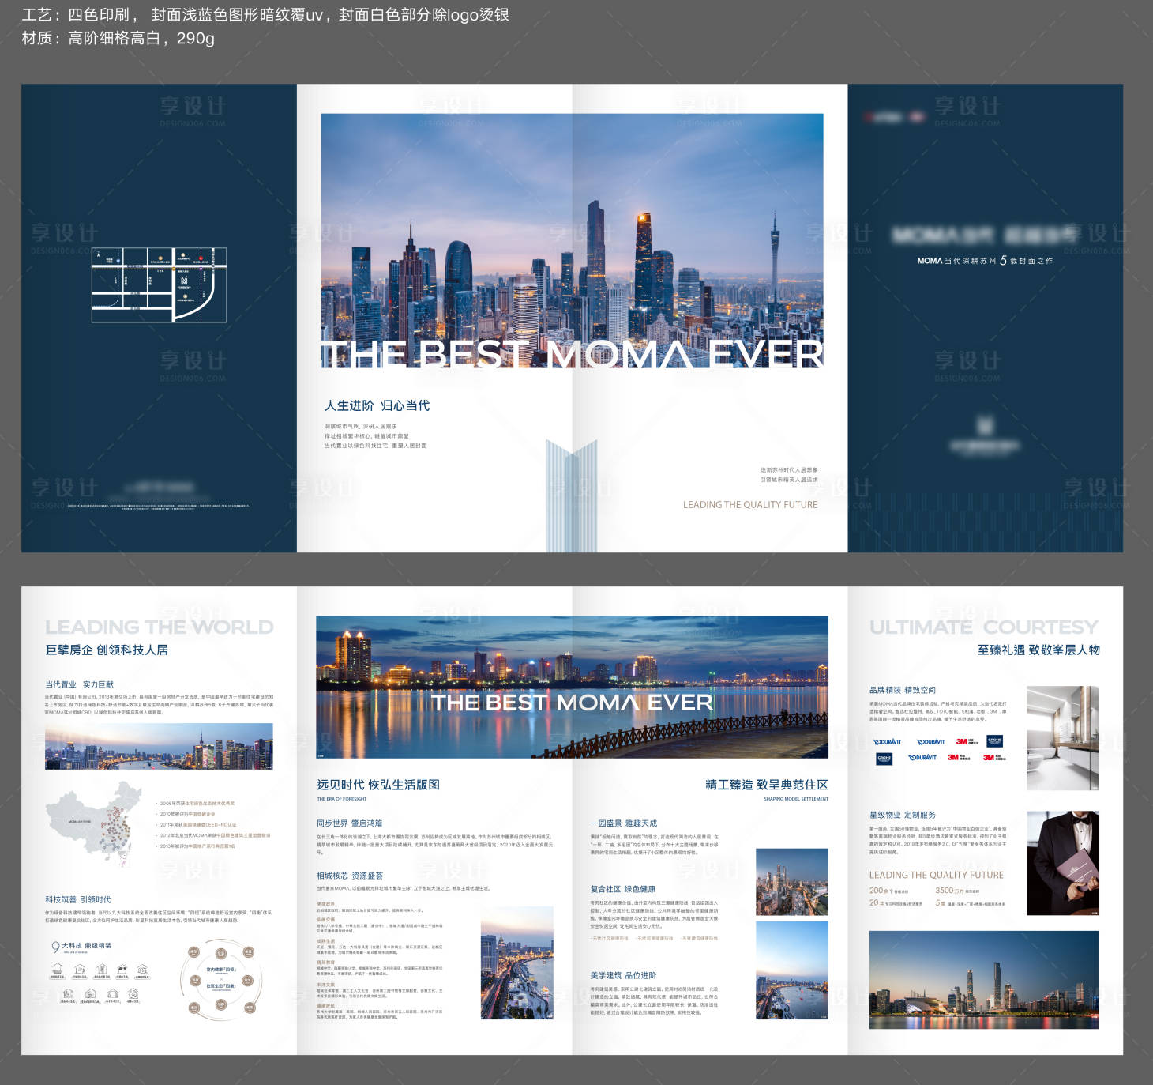Click the China map graphic
1153x1085 pixels.
coord(93,823)
